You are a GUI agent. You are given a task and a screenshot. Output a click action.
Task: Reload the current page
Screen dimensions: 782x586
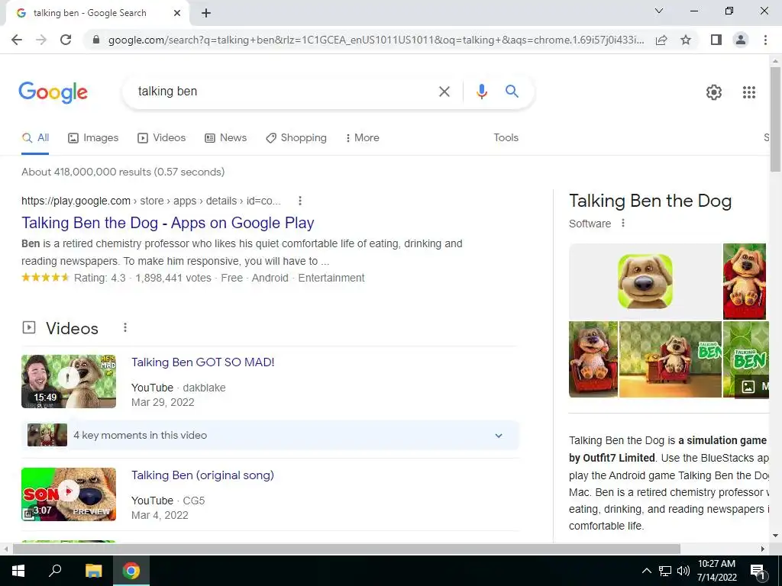pos(66,40)
